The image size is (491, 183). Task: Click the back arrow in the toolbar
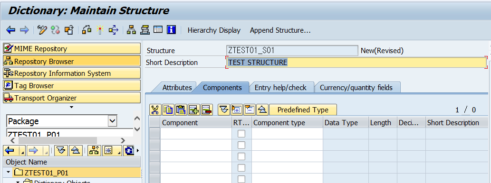pyautogui.click(x=10, y=30)
